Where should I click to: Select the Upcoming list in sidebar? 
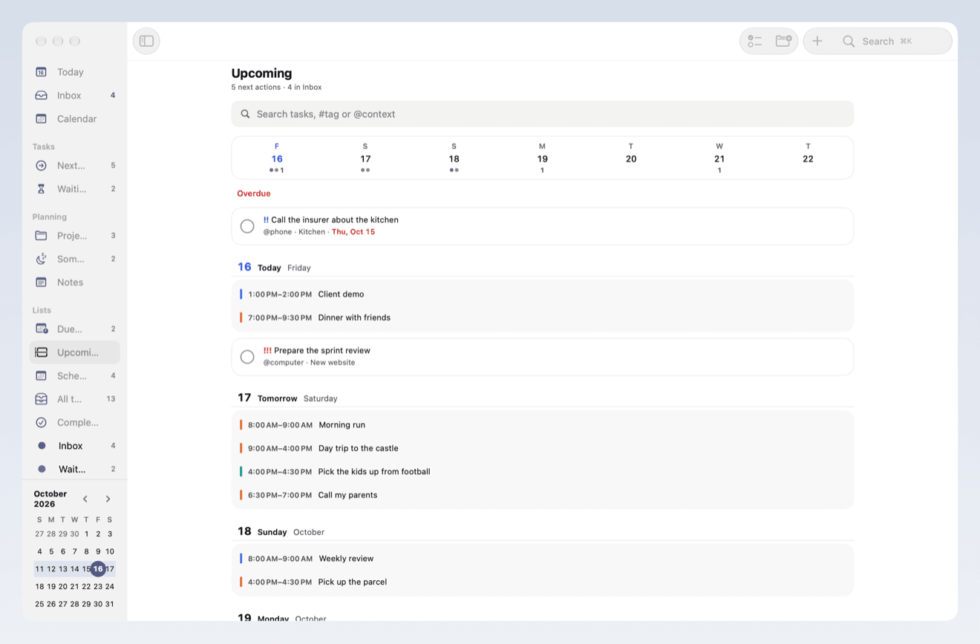pos(74,352)
